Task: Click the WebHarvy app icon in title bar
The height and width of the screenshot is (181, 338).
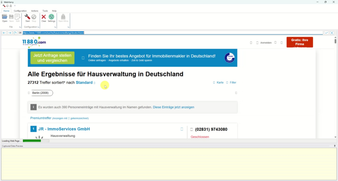Action: click(2, 2)
